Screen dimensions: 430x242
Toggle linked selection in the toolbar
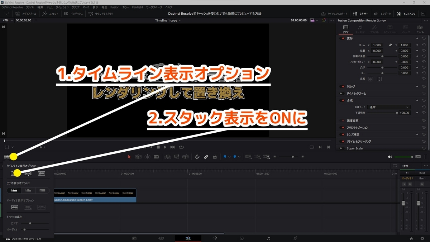tap(206, 157)
